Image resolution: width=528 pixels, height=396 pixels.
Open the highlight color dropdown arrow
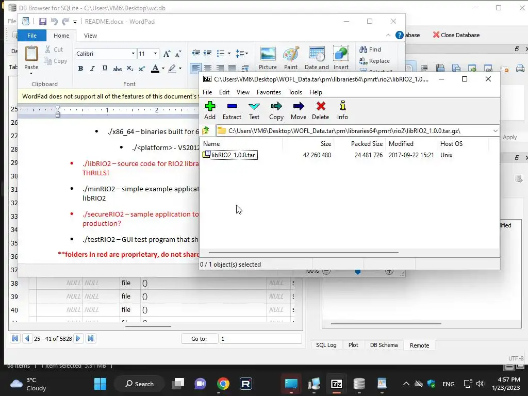[x=180, y=69]
